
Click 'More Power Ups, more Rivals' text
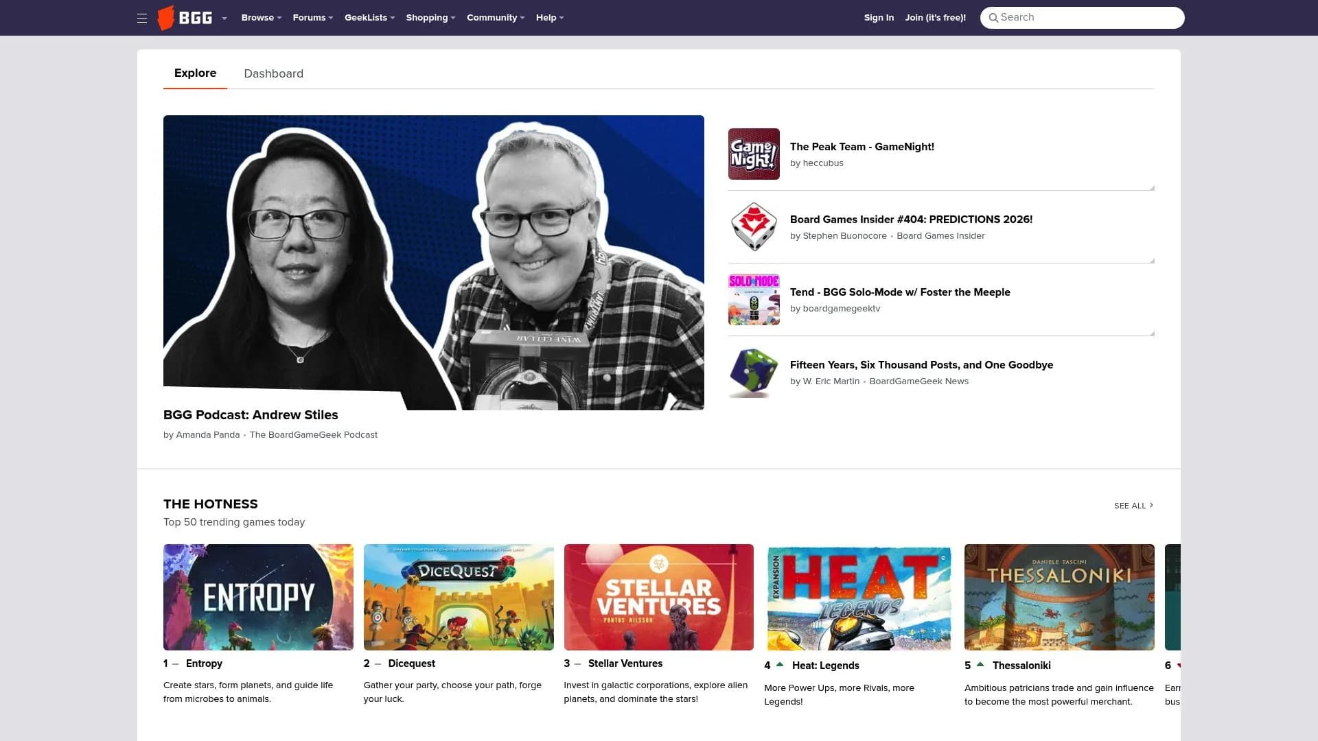click(839, 695)
